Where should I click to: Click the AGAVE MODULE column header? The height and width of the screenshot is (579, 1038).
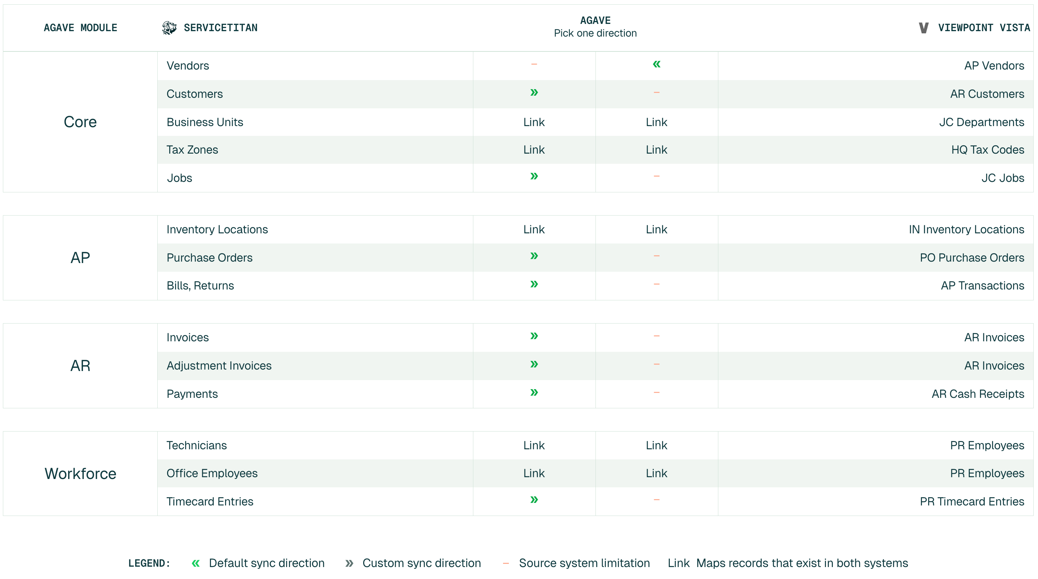(80, 28)
